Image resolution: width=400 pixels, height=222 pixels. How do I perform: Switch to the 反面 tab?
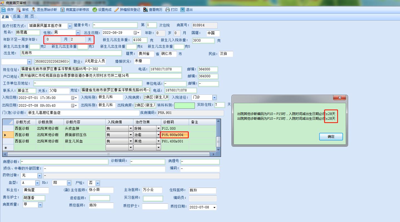[x=17, y=17]
